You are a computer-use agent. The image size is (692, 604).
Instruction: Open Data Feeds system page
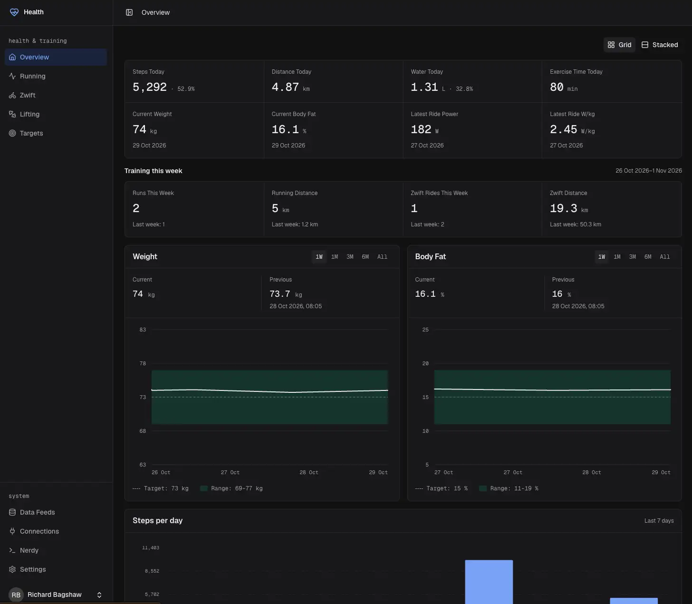[x=56, y=512]
